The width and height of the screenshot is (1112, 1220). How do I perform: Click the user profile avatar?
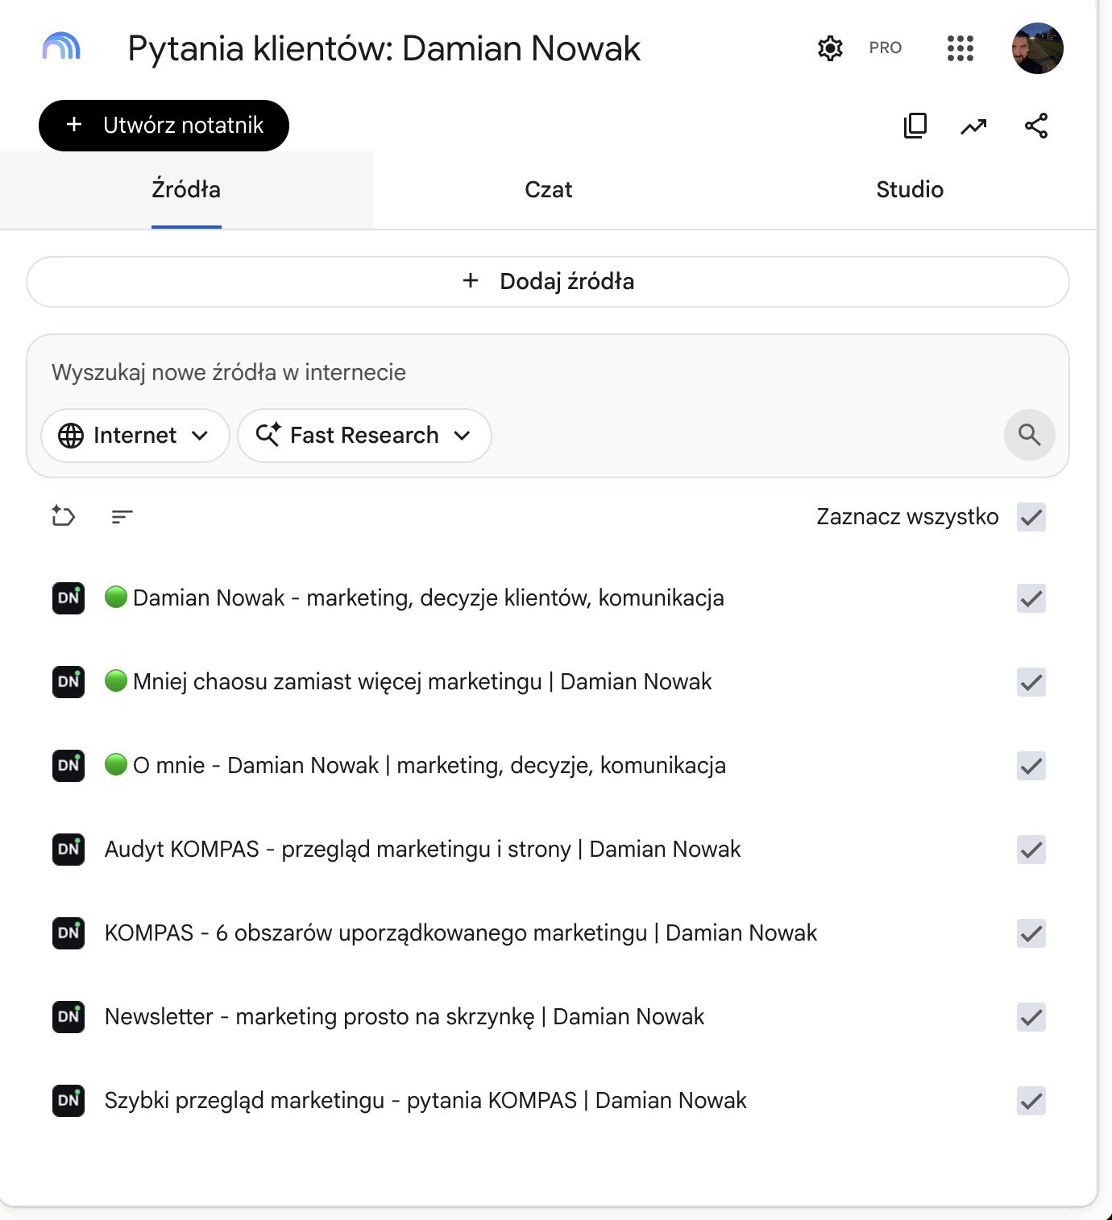pos(1037,48)
